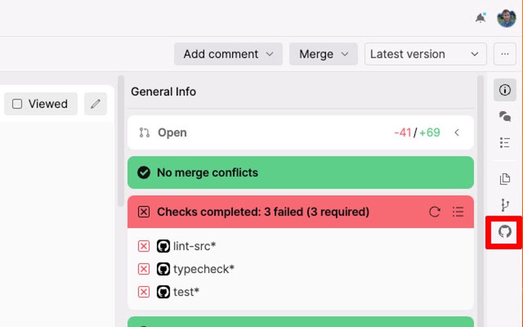This screenshot has width=523, height=327.
Task: Open the comments panel in the sidebar
Action: [x=505, y=116]
